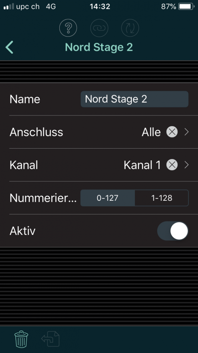Tap the Nord Stage 2 title
Image resolution: width=198 pixels, height=353 pixels.
click(x=99, y=47)
